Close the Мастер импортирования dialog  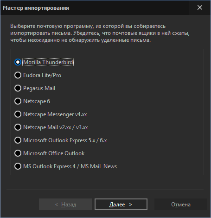(200, 7)
